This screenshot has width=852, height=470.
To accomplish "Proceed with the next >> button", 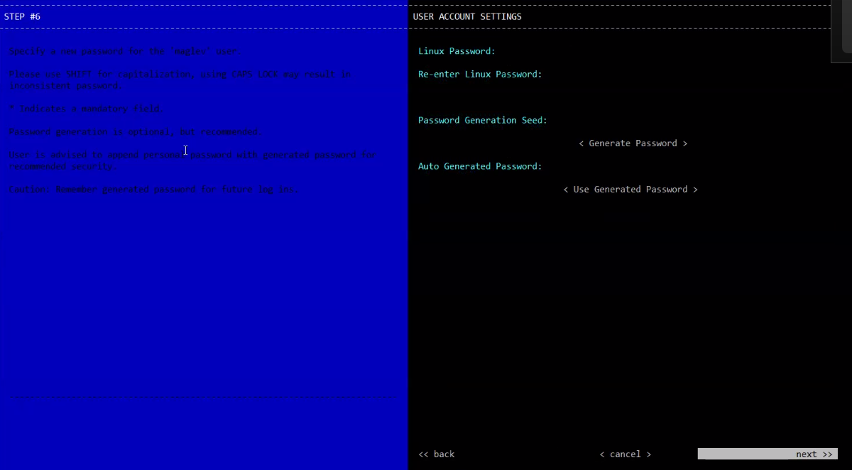I will [767, 454].
